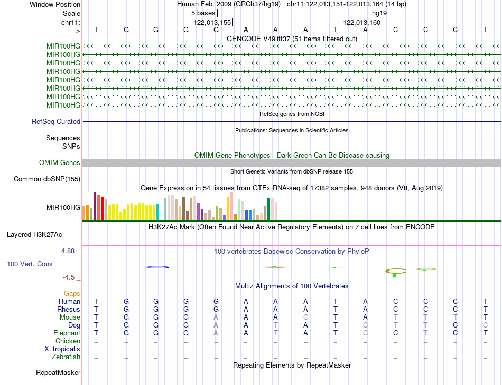
Task: Select the Mouse species label
Action: [70, 317]
